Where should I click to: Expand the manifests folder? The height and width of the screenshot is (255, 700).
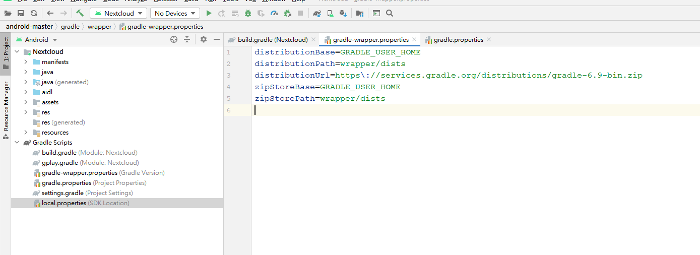click(x=26, y=62)
